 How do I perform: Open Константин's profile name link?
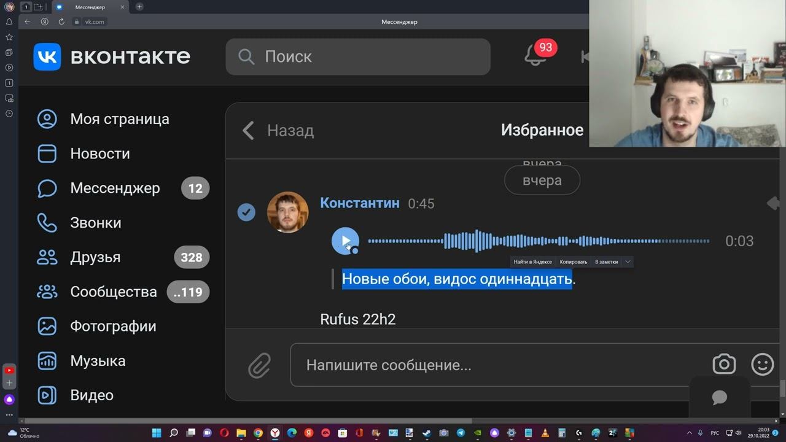click(x=360, y=203)
